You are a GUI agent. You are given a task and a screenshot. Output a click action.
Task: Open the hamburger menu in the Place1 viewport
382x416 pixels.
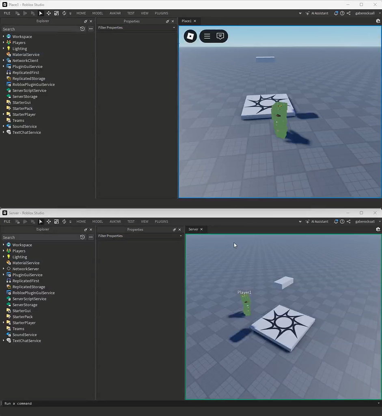click(207, 36)
